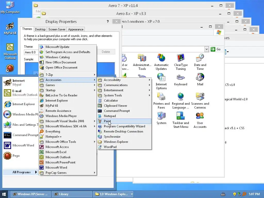Viewport: 264px width, 198px height.
Task: Open System control panel icon
Action: point(161,118)
